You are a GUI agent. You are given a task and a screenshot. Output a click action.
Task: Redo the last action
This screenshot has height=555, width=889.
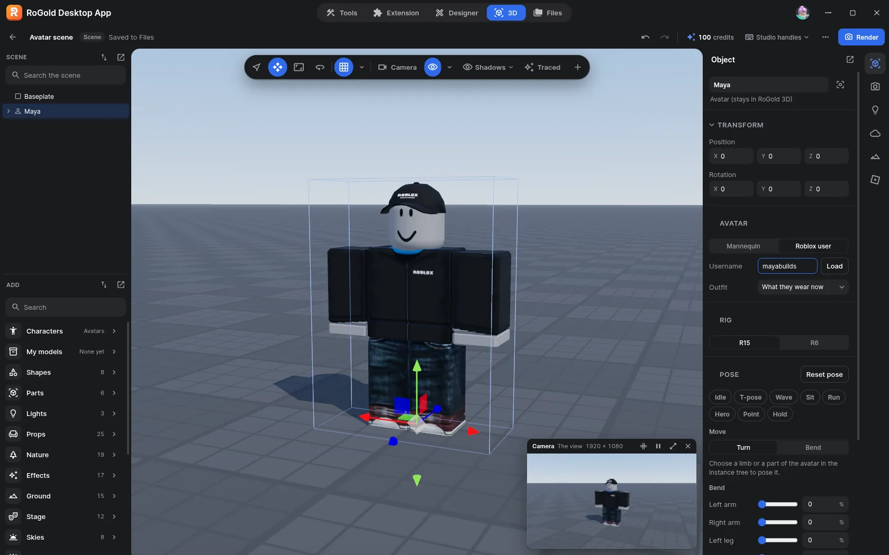click(665, 37)
